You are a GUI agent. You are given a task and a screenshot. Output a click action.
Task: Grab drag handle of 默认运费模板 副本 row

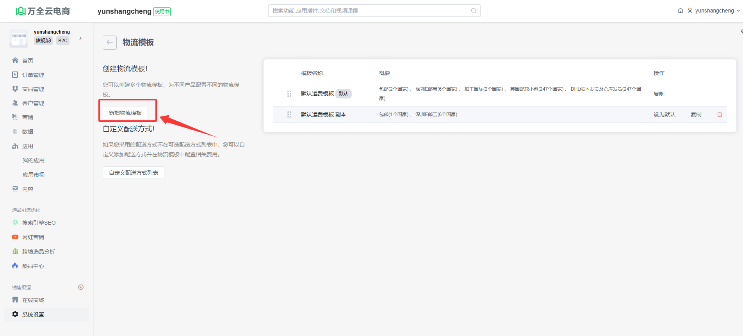(289, 114)
